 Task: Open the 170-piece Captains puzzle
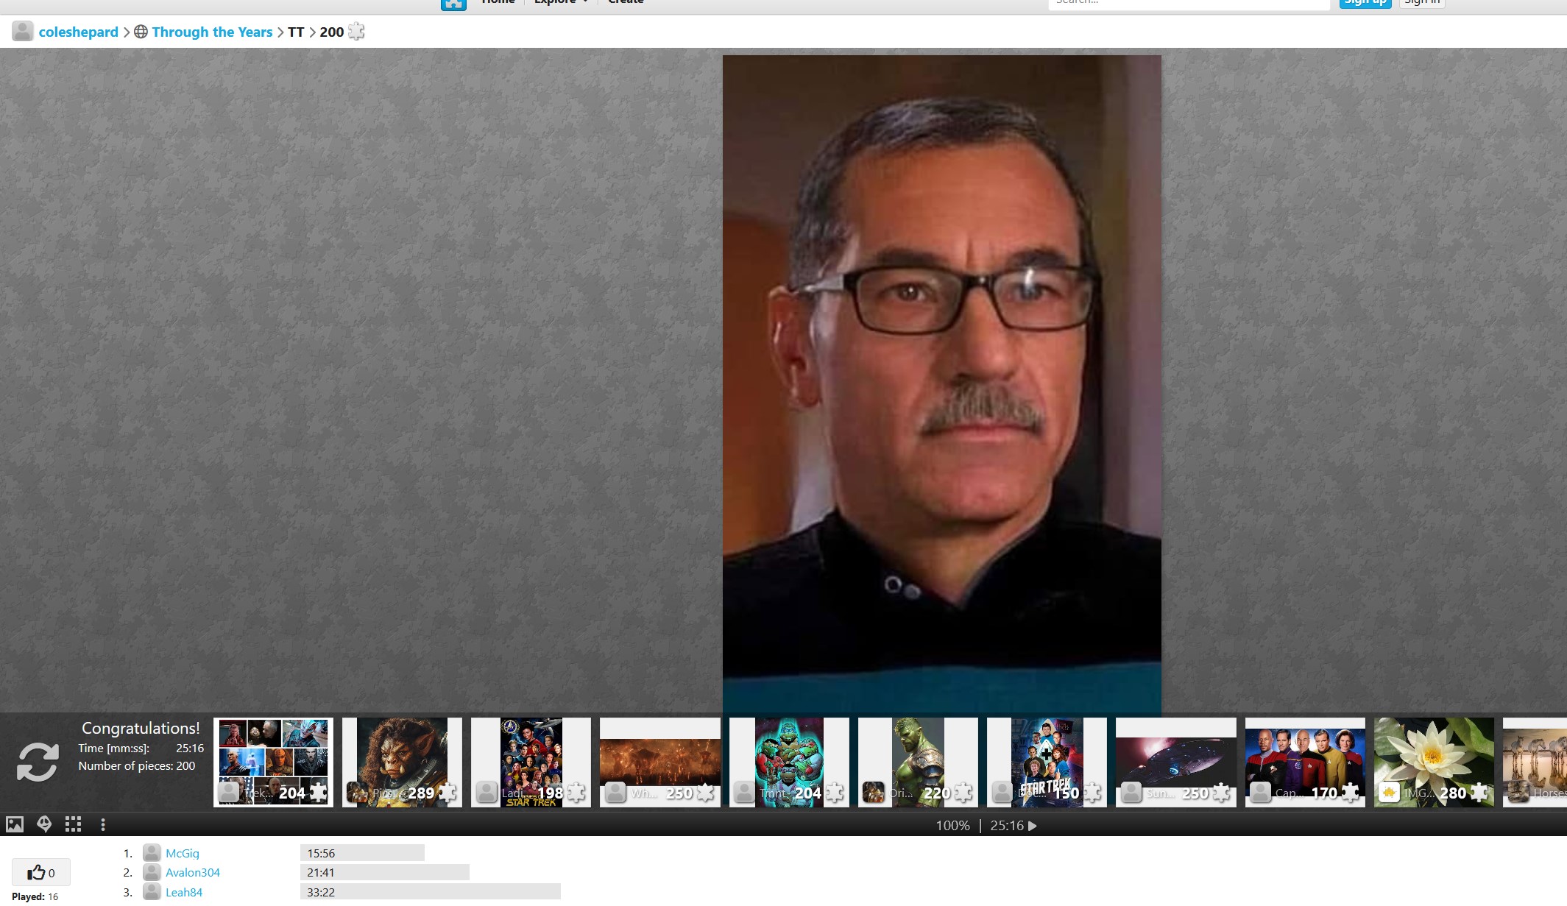1305,762
